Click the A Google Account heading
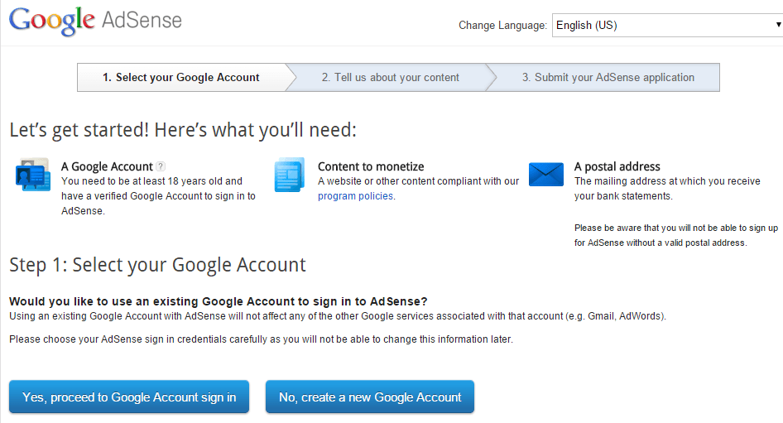The image size is (783, 423). (x=107, y=166)
